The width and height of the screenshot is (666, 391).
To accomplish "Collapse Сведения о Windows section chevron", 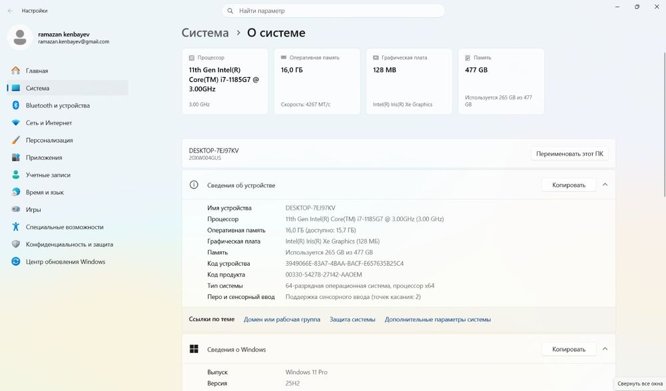I will [605, 349].
